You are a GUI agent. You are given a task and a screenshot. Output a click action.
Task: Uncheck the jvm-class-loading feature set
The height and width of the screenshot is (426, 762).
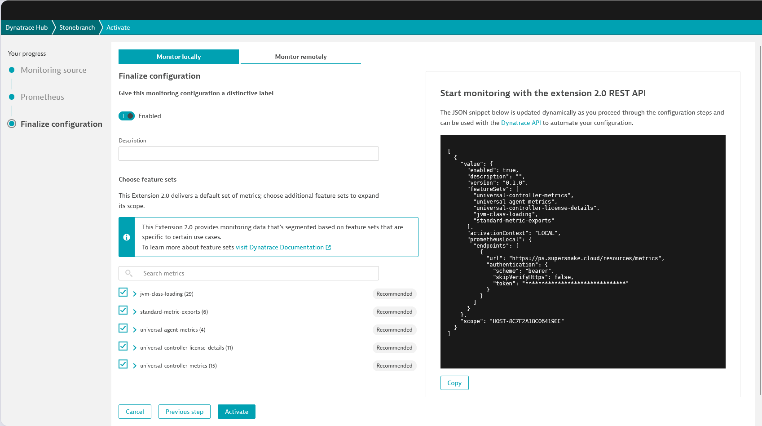point(123,292)
